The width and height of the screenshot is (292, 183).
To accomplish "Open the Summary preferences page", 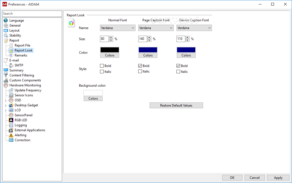I will [x=16, y=70].
